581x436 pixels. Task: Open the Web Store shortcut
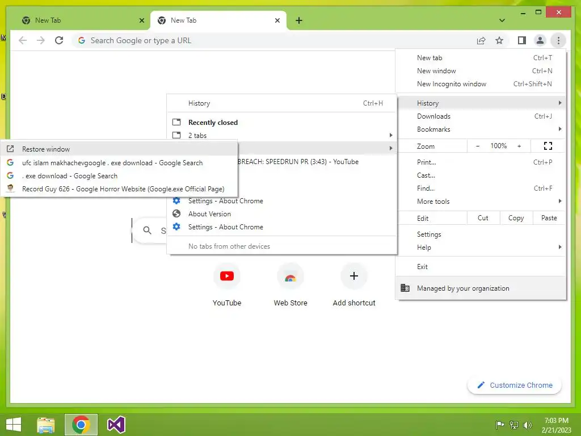(x=290, y=276)
